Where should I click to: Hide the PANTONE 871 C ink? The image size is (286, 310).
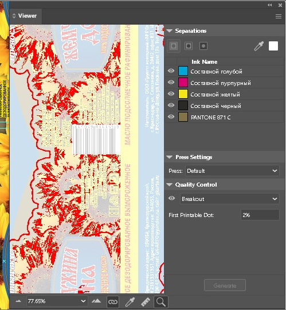point(171,117)
